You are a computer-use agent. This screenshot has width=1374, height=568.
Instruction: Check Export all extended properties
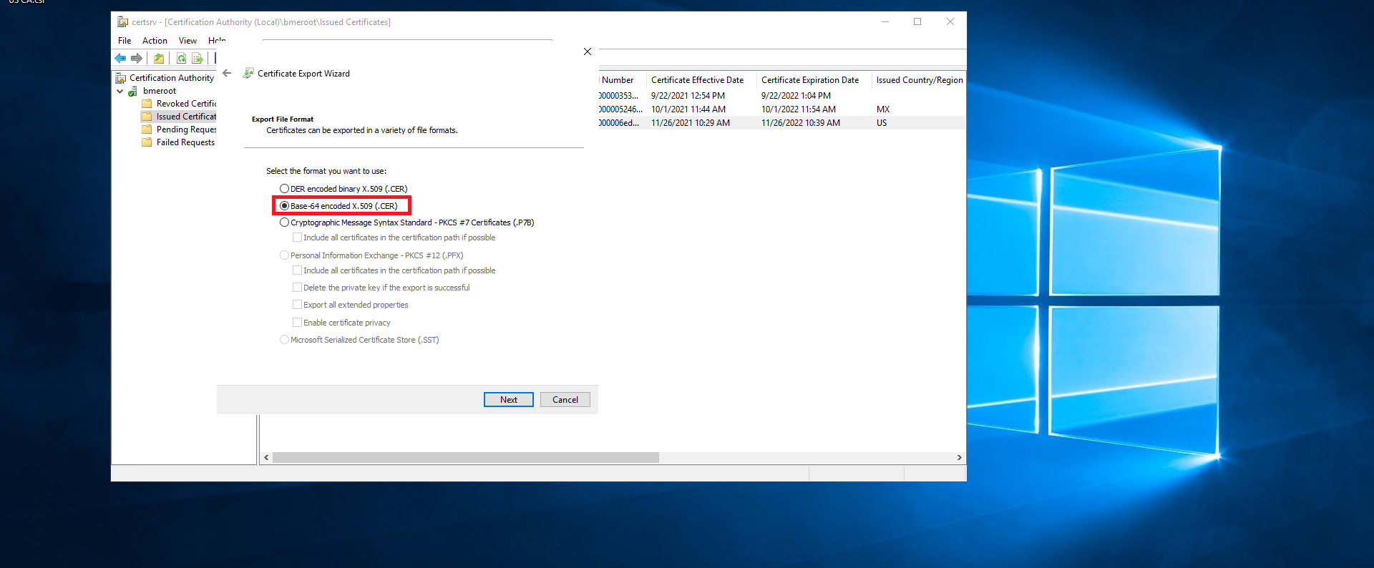297,305
